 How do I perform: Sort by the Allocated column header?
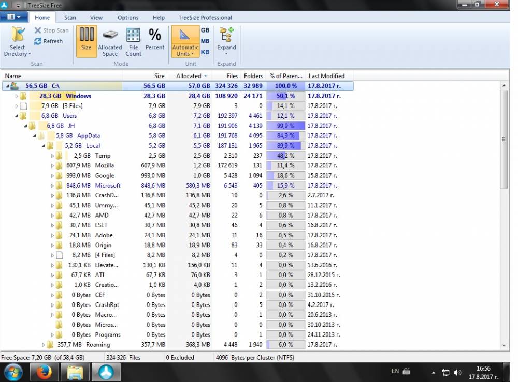[189, 76]
